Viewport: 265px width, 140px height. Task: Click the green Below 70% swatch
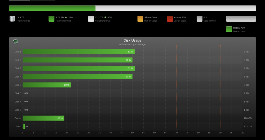[229, 29]
